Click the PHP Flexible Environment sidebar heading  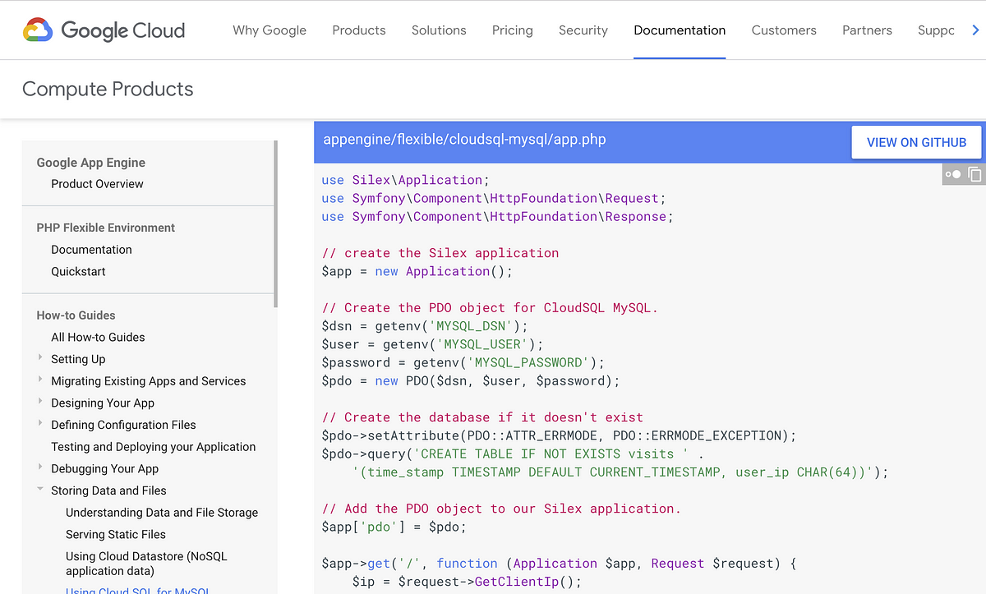point(106,228)
